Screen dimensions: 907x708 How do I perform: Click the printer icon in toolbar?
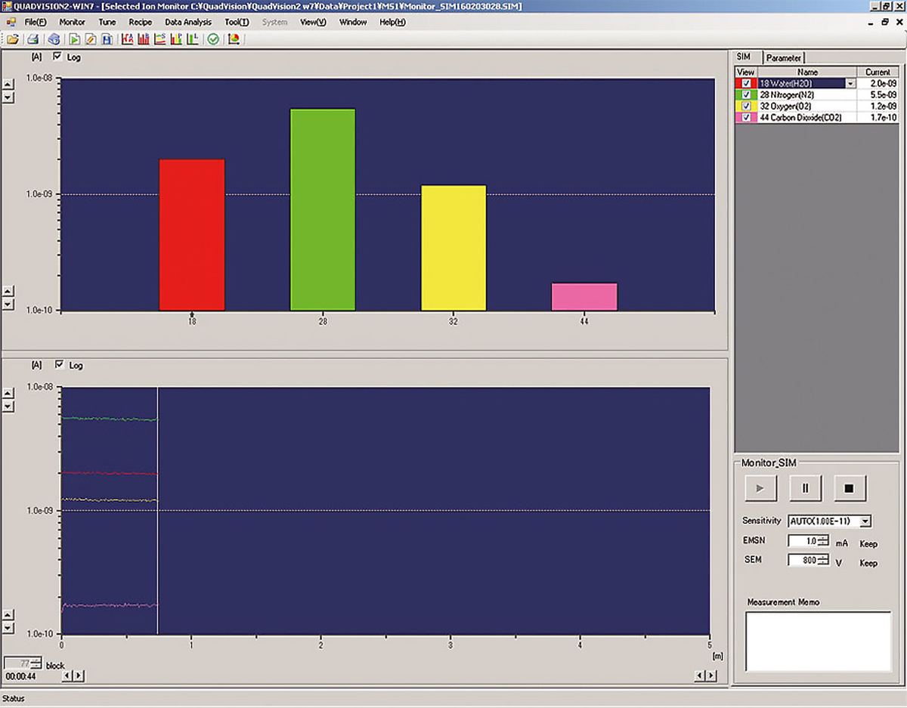[x=34, y=39]
